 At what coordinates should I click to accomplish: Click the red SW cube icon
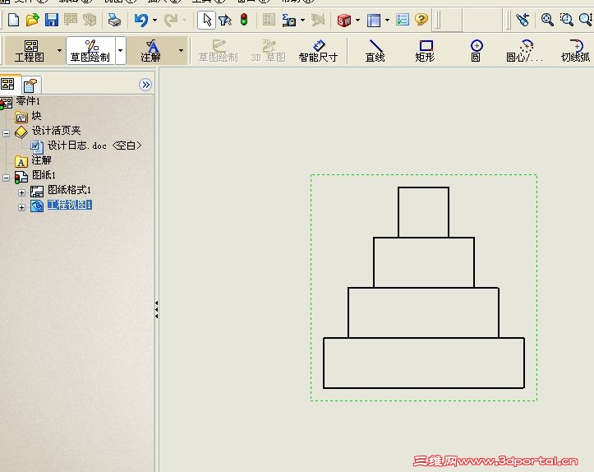click(344, 20)
